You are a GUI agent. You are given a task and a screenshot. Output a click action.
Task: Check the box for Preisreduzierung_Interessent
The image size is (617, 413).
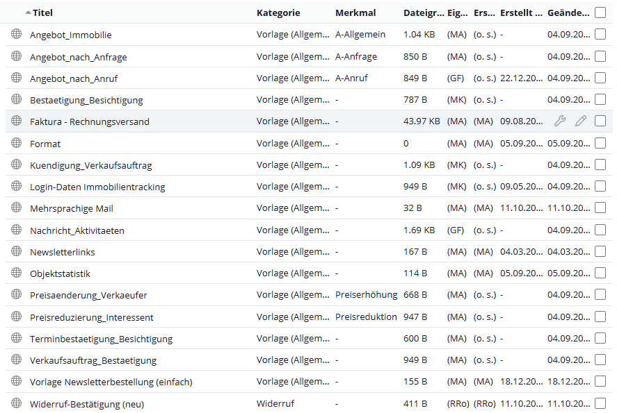pos(600,317)
